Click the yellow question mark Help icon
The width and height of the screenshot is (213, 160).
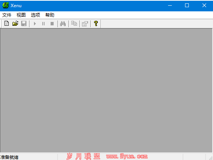click(96, 23)
